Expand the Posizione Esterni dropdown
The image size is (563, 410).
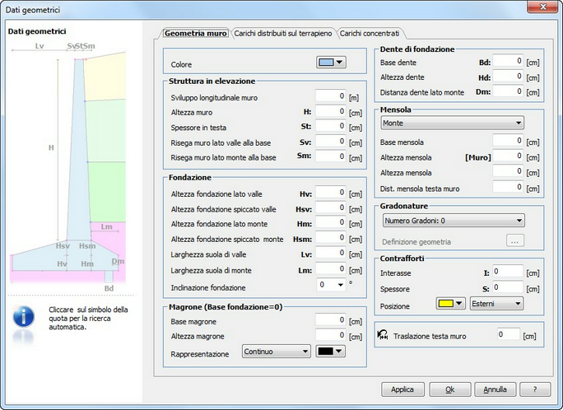pyautogui.click(x=496, y=304)
